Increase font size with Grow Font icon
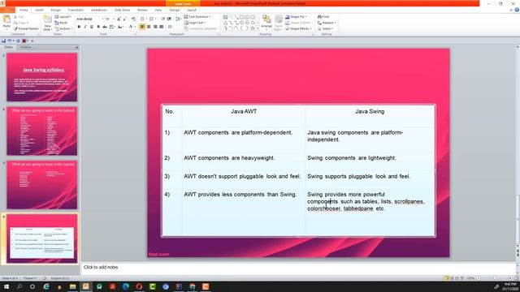This screenshot has width=520, height=292. (119, 19)
